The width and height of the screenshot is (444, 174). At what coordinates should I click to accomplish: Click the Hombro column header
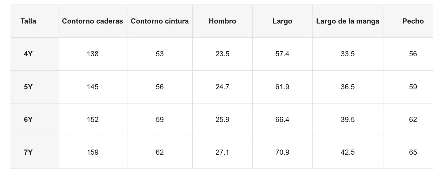pos(222,21)
